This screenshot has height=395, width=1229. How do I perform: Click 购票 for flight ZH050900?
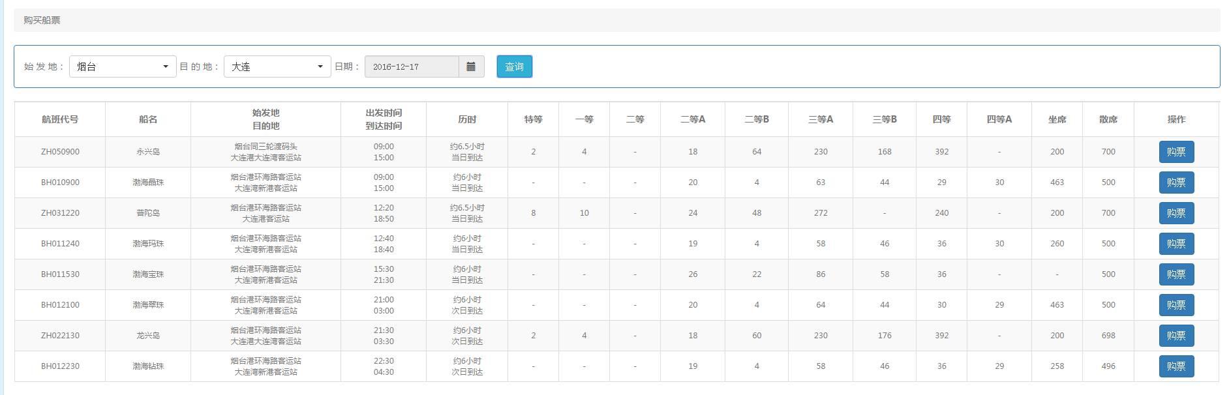[x=1176, y=152]
